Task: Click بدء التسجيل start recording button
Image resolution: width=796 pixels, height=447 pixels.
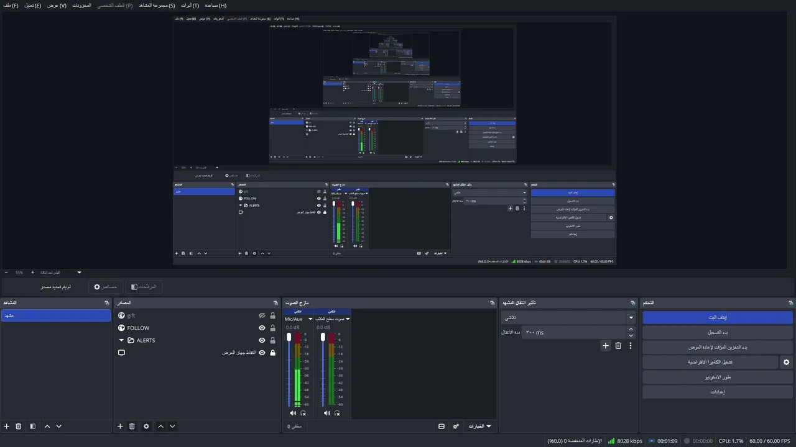Action: click(x=718, y=332)
